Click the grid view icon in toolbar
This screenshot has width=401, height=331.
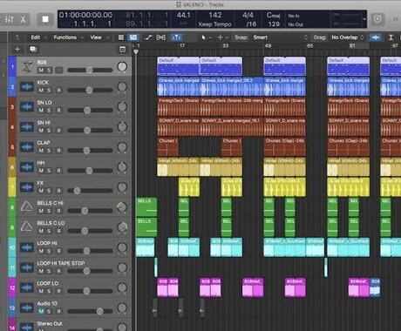(121, 37)
